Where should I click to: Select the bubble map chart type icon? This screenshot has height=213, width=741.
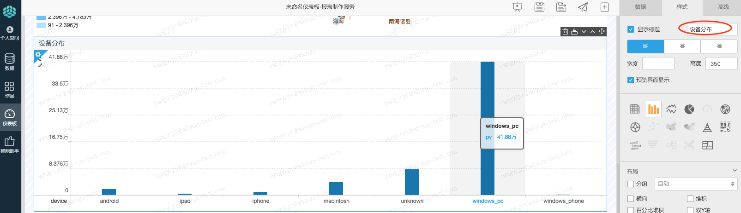pos(671,127)
